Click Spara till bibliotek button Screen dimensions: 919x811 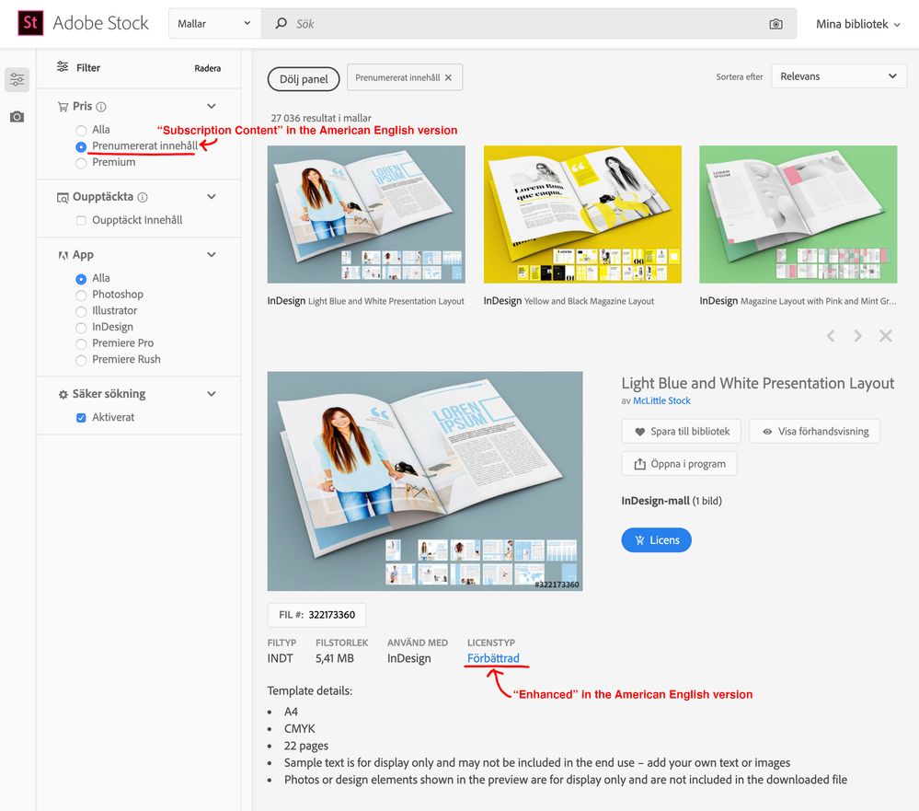pyautogui.click(x=681, y=431)
